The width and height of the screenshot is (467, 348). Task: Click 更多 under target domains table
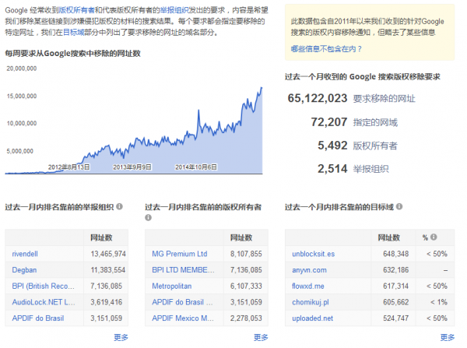pyautogui.click(x=448, y=337)
